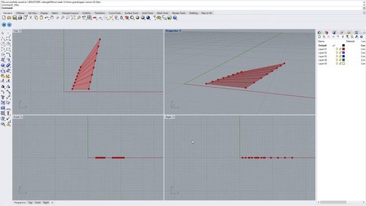Click the Cut scissors icon
This screenshot has width=366, height=206.
click(x=30, y=18)
